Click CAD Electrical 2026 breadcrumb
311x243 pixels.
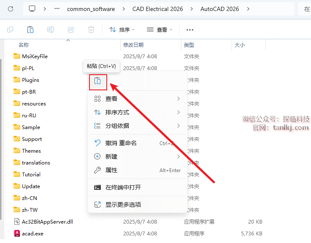pos(157,9)
